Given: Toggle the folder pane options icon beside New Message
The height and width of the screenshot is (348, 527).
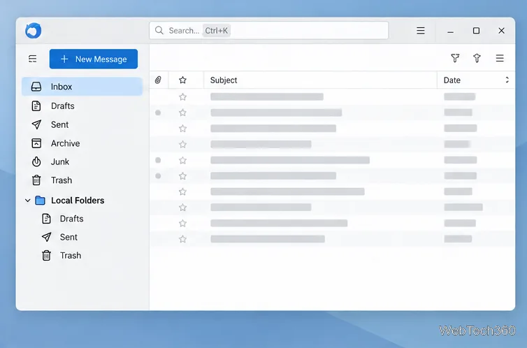Looking at the screenshot, I should [33, 59].
